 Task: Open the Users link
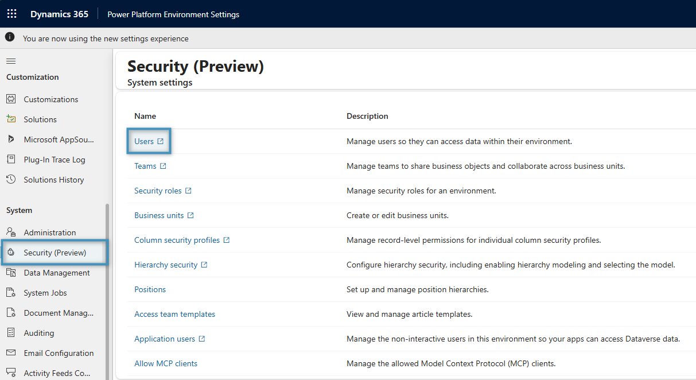pyautogui.click(x=144, y=141)
